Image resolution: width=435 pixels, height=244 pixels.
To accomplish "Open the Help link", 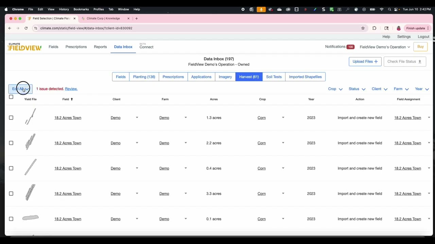I will [x=386, y=37].
